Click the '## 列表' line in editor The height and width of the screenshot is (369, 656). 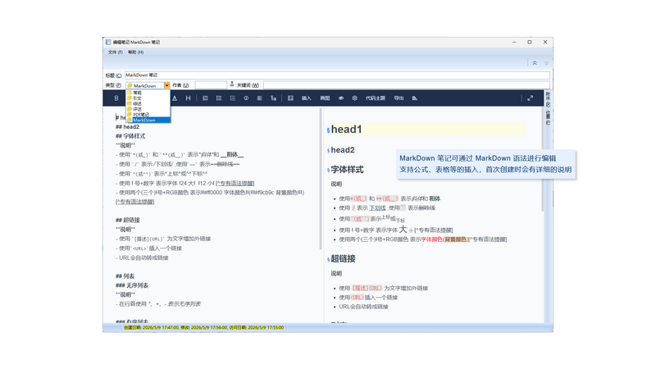(125, 276)
